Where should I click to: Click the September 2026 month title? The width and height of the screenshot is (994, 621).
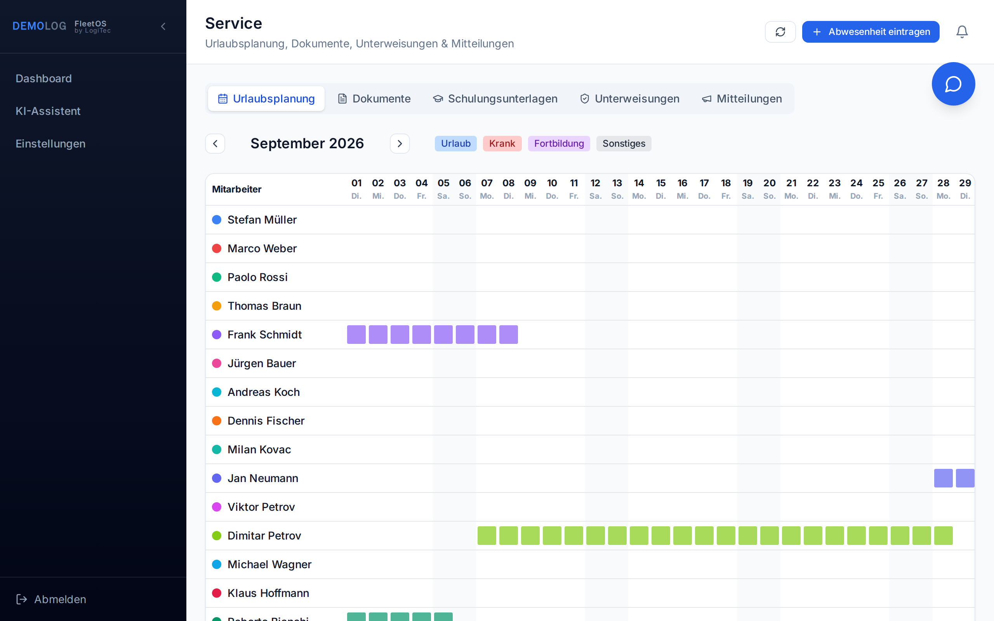tap(307, 144)
